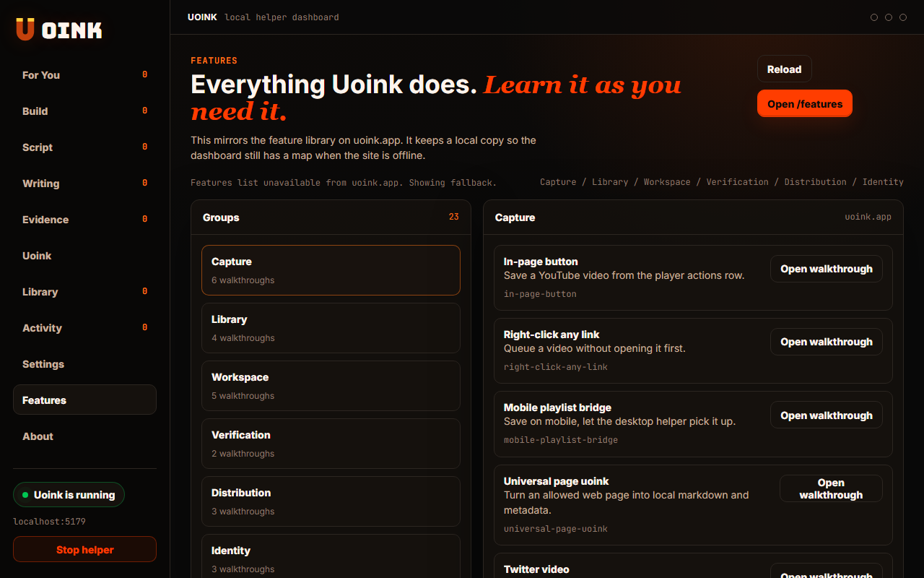The width and height of the screenshot is (924, 578).
Task: Open walkthrough for Mobile playlist bridge
Action: [827, 415]
